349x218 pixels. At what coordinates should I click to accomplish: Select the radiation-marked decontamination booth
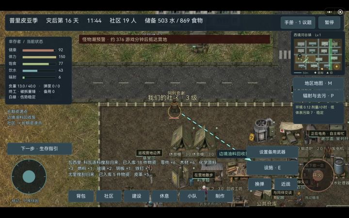point(181,176)
